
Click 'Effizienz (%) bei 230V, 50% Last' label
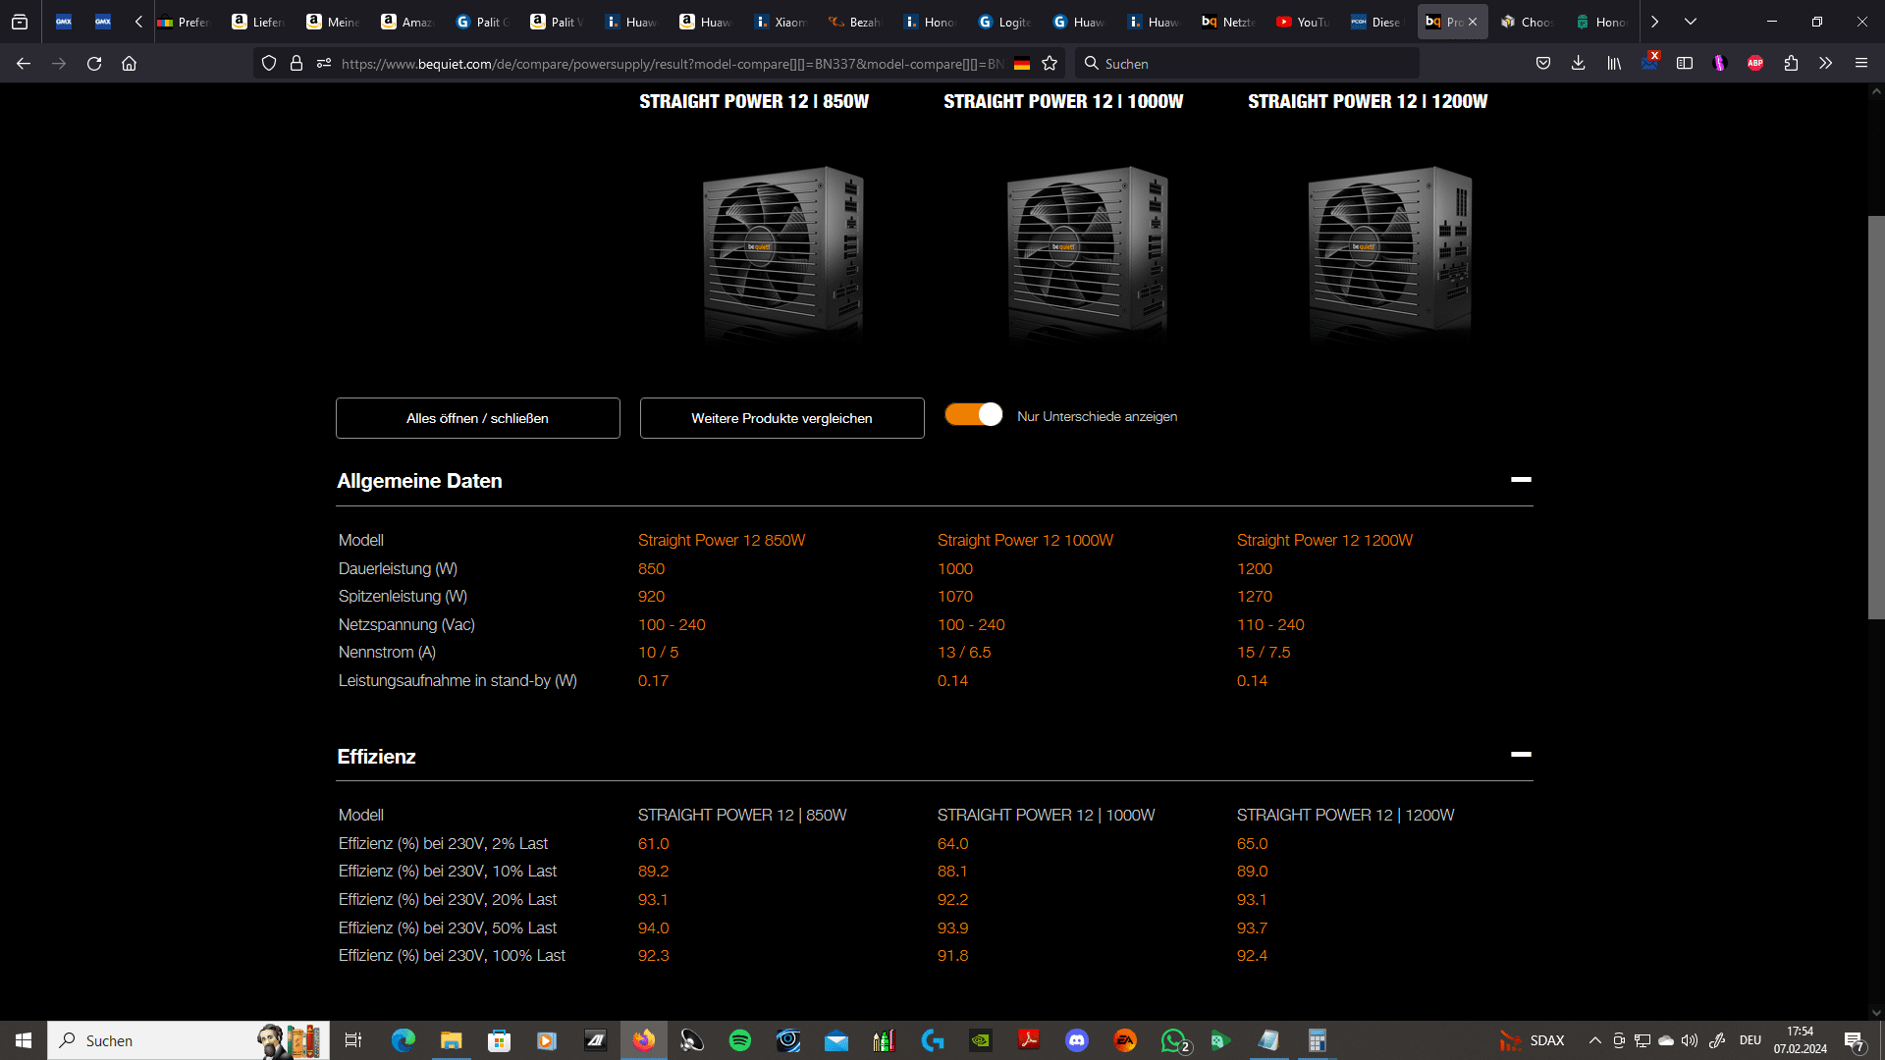tap(448, 928)
